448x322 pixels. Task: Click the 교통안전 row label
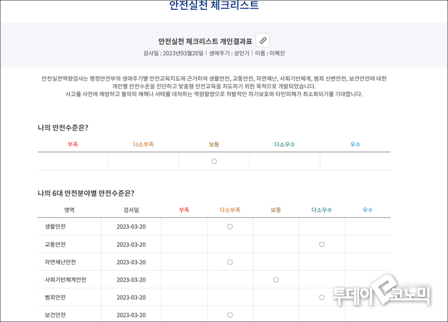[55, 244]
